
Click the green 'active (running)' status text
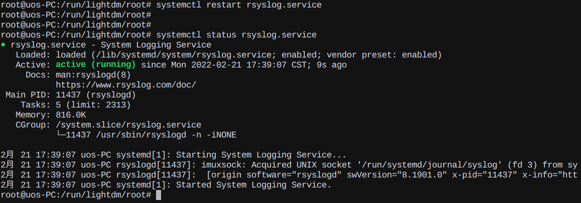(x=96, y=65)
